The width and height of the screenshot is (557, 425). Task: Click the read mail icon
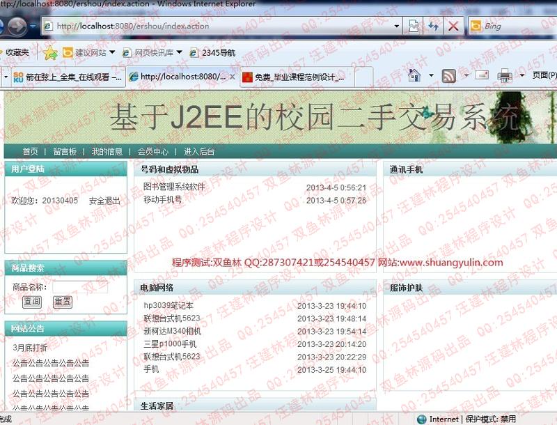(x=482, y=75)
